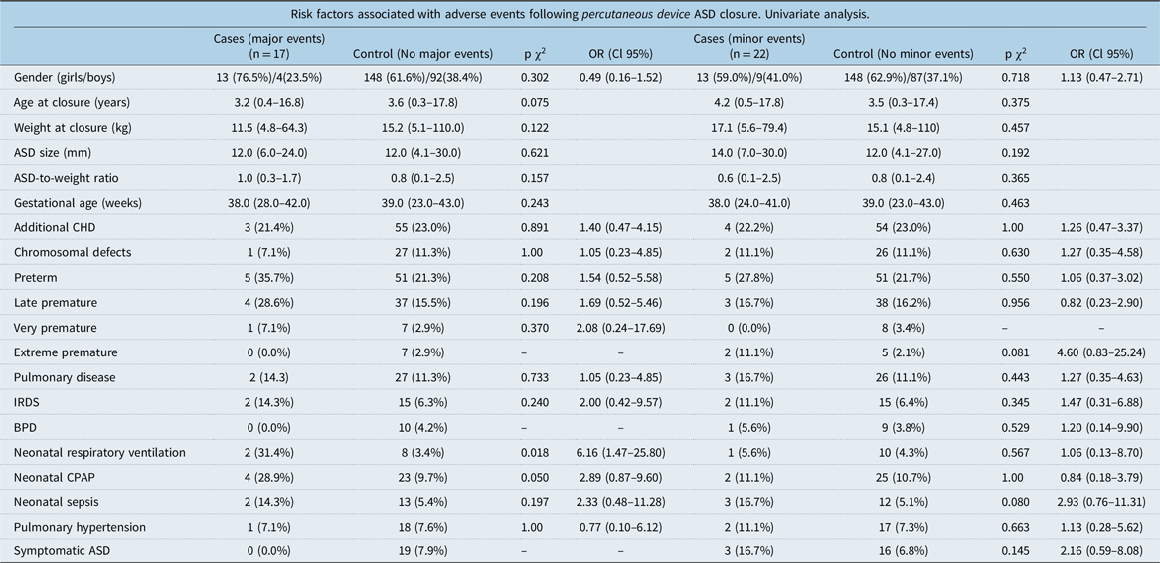1160x563 pixels.
Task: Click the "Age at closure (years)" row label
Action: point(72,102)
